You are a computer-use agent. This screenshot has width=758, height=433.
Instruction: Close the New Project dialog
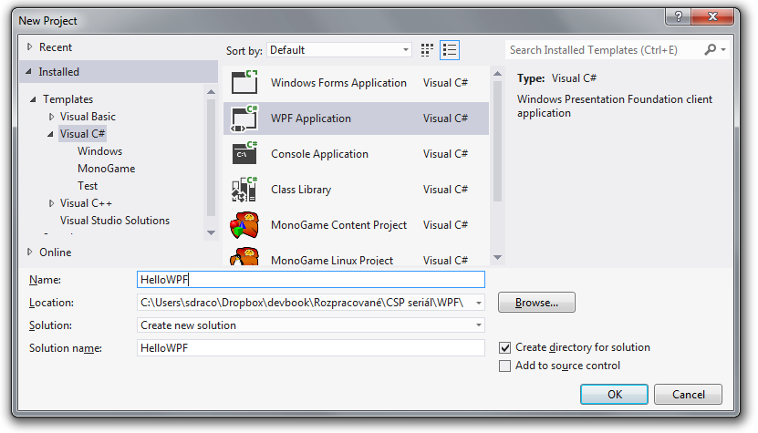click(x=712, y=16)
